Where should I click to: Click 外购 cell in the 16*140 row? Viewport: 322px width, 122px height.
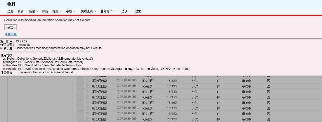click(195, 92)
